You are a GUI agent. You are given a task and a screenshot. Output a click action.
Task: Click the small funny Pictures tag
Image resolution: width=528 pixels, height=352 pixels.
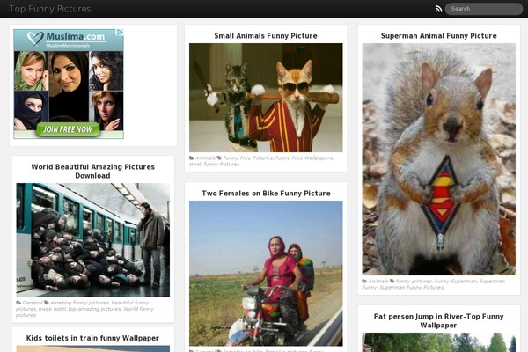click(x=214, y=164)
